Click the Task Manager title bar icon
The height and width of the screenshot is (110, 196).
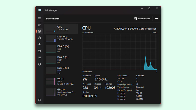pyautogui.click(x=40, y=10)
